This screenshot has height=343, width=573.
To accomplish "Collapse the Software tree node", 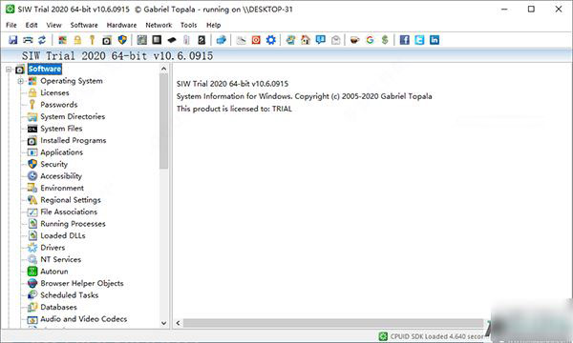I will [9, 69].
